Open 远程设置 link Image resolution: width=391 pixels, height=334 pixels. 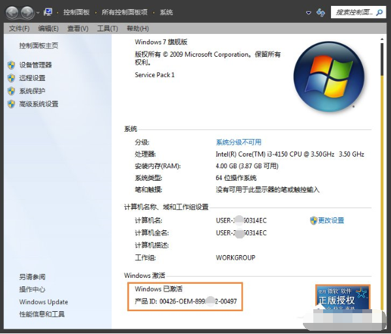32,78
